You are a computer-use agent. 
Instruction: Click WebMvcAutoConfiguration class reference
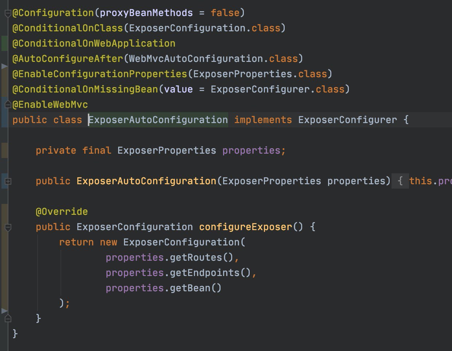tap(196, 59)
